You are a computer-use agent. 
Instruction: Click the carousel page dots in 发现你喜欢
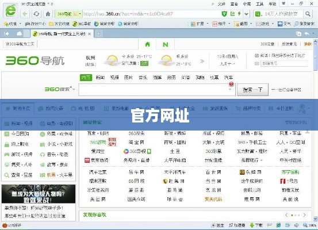point(296,215)
